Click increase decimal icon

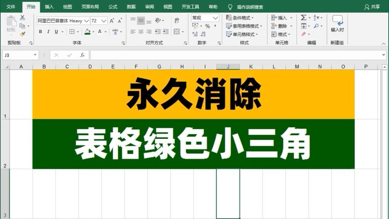(195, 34)
